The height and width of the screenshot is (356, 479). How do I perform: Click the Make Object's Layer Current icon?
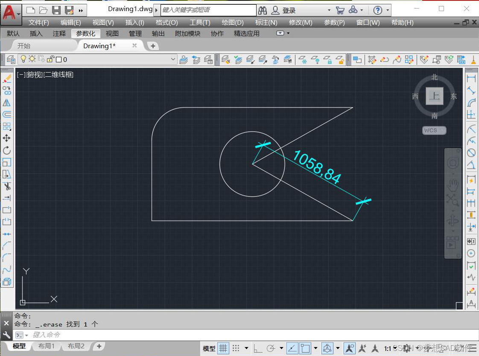(x=183, y=59)
